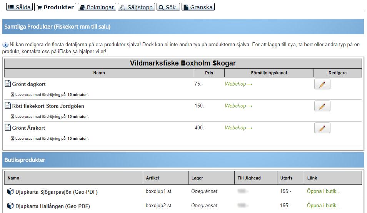The height and width of the screenshot is (213, 367).
Task: Click Djupkarta Hallången (Geo-PDF) name
Action: [x=53, y=206]
